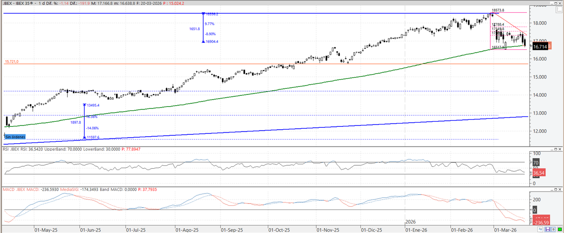Click the pin icon in bottom bar
The height and width of the screenshot is (233, 564).
point(553,229)
